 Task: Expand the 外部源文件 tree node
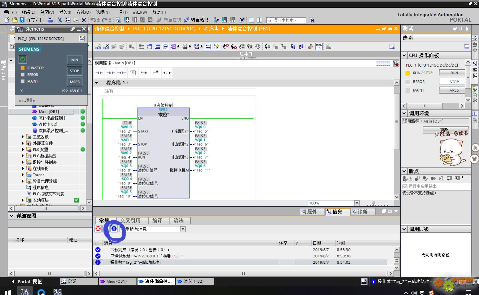tap(23, 143)
